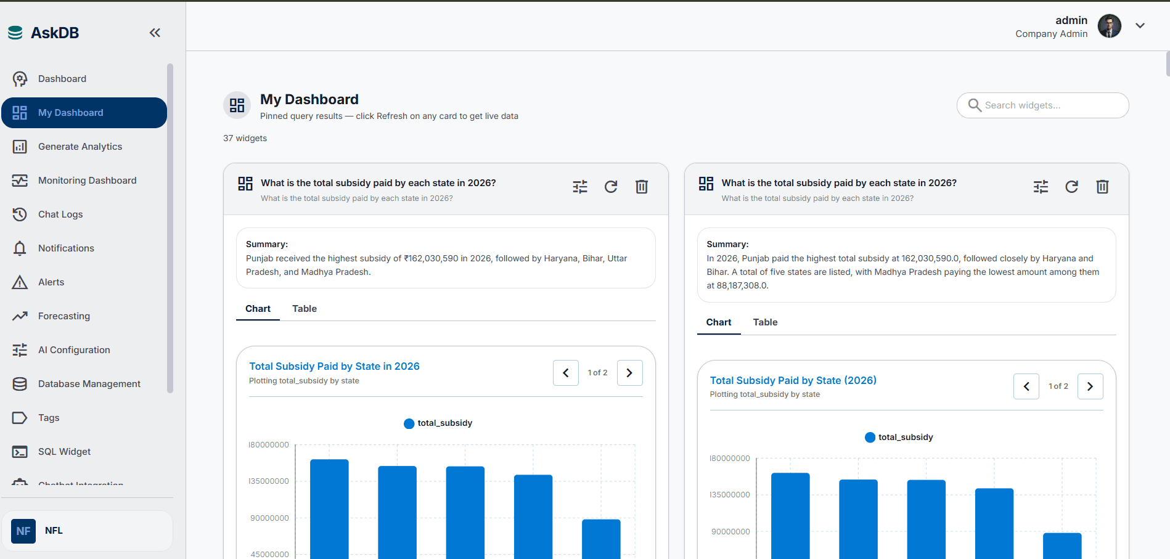
Task: Click the Chat Logs history icon
Action: (x=20, y=214)
